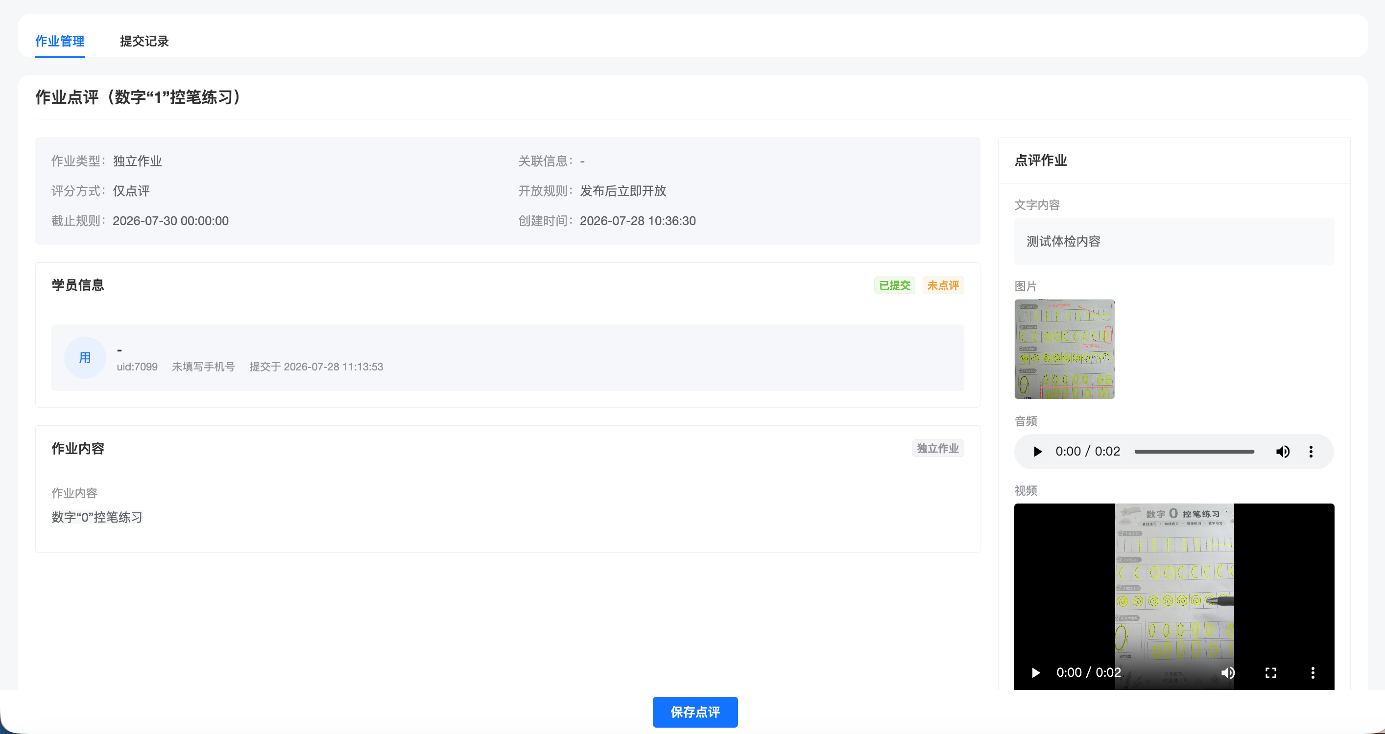
Task: Click the 保存点评 button
Action: [x=694, y=712]
